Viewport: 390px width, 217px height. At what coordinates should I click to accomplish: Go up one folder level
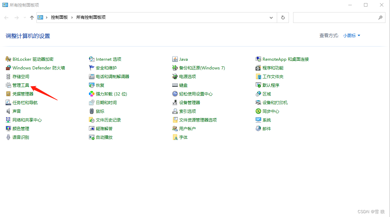[32, 18]
